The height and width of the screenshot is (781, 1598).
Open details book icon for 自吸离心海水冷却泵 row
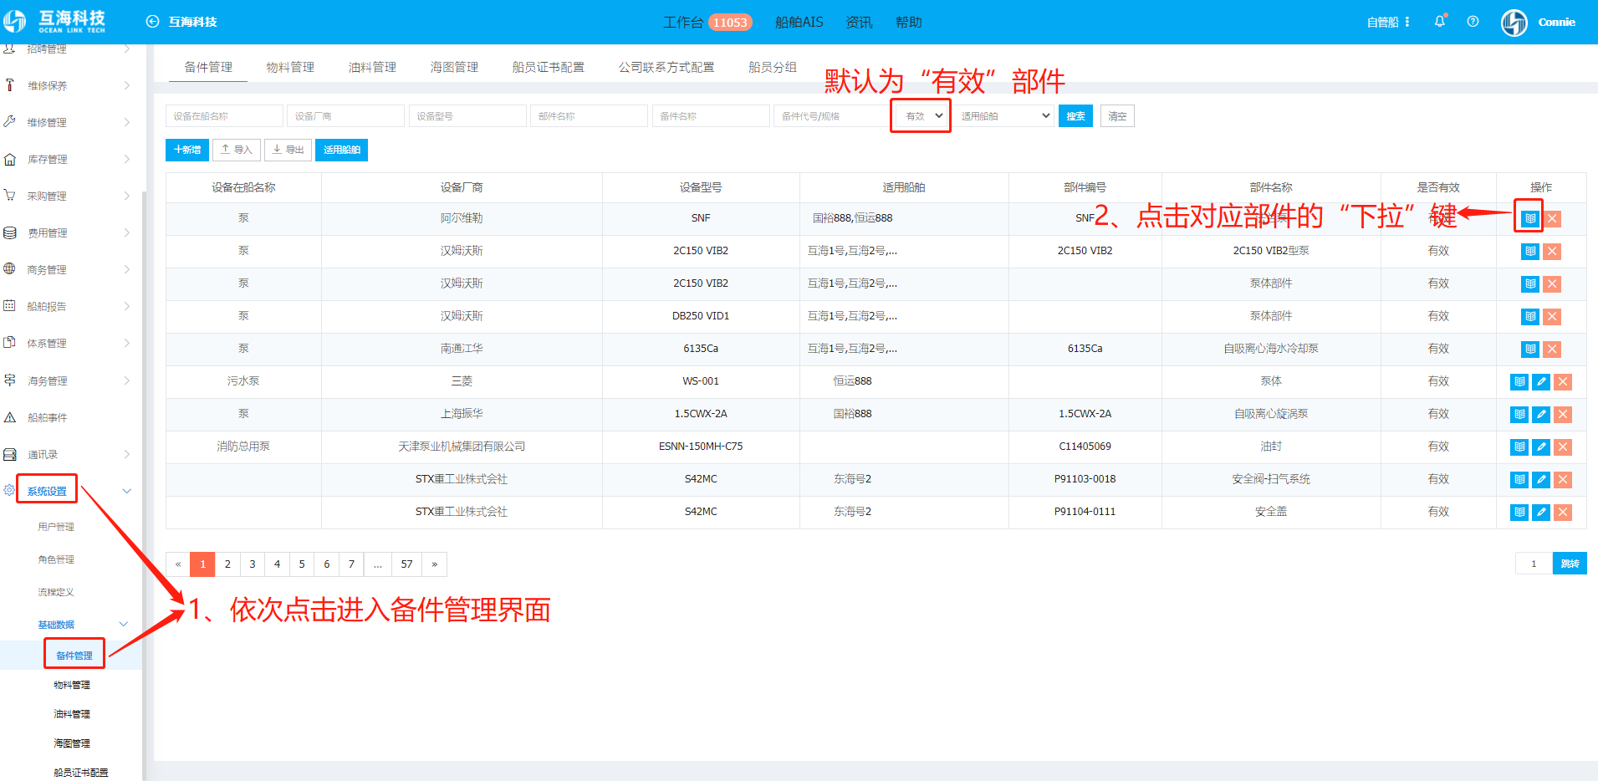click(1530, 349)
